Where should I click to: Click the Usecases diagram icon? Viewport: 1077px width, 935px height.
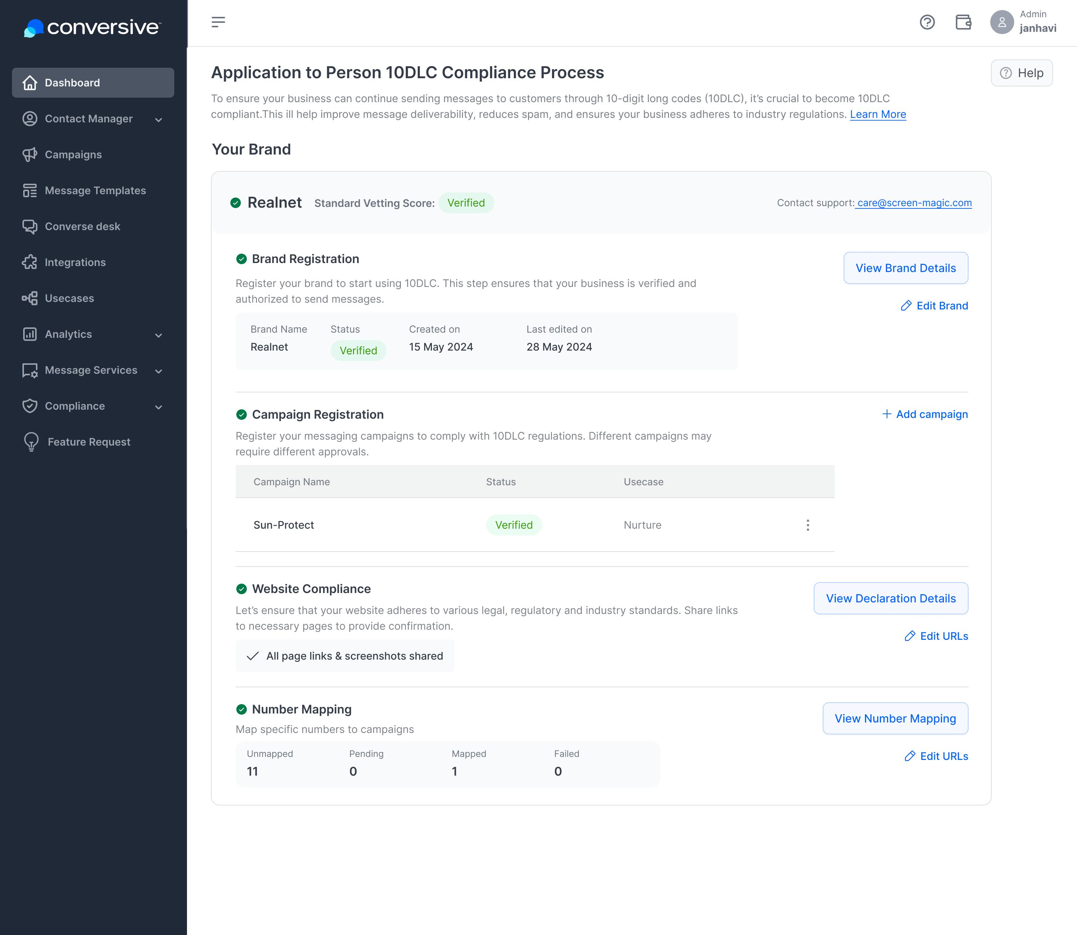click(30, 299)
